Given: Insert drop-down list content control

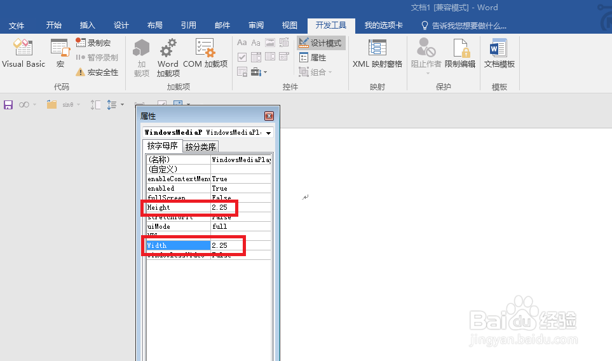Looking at the screenshot, I should [270, 57].
